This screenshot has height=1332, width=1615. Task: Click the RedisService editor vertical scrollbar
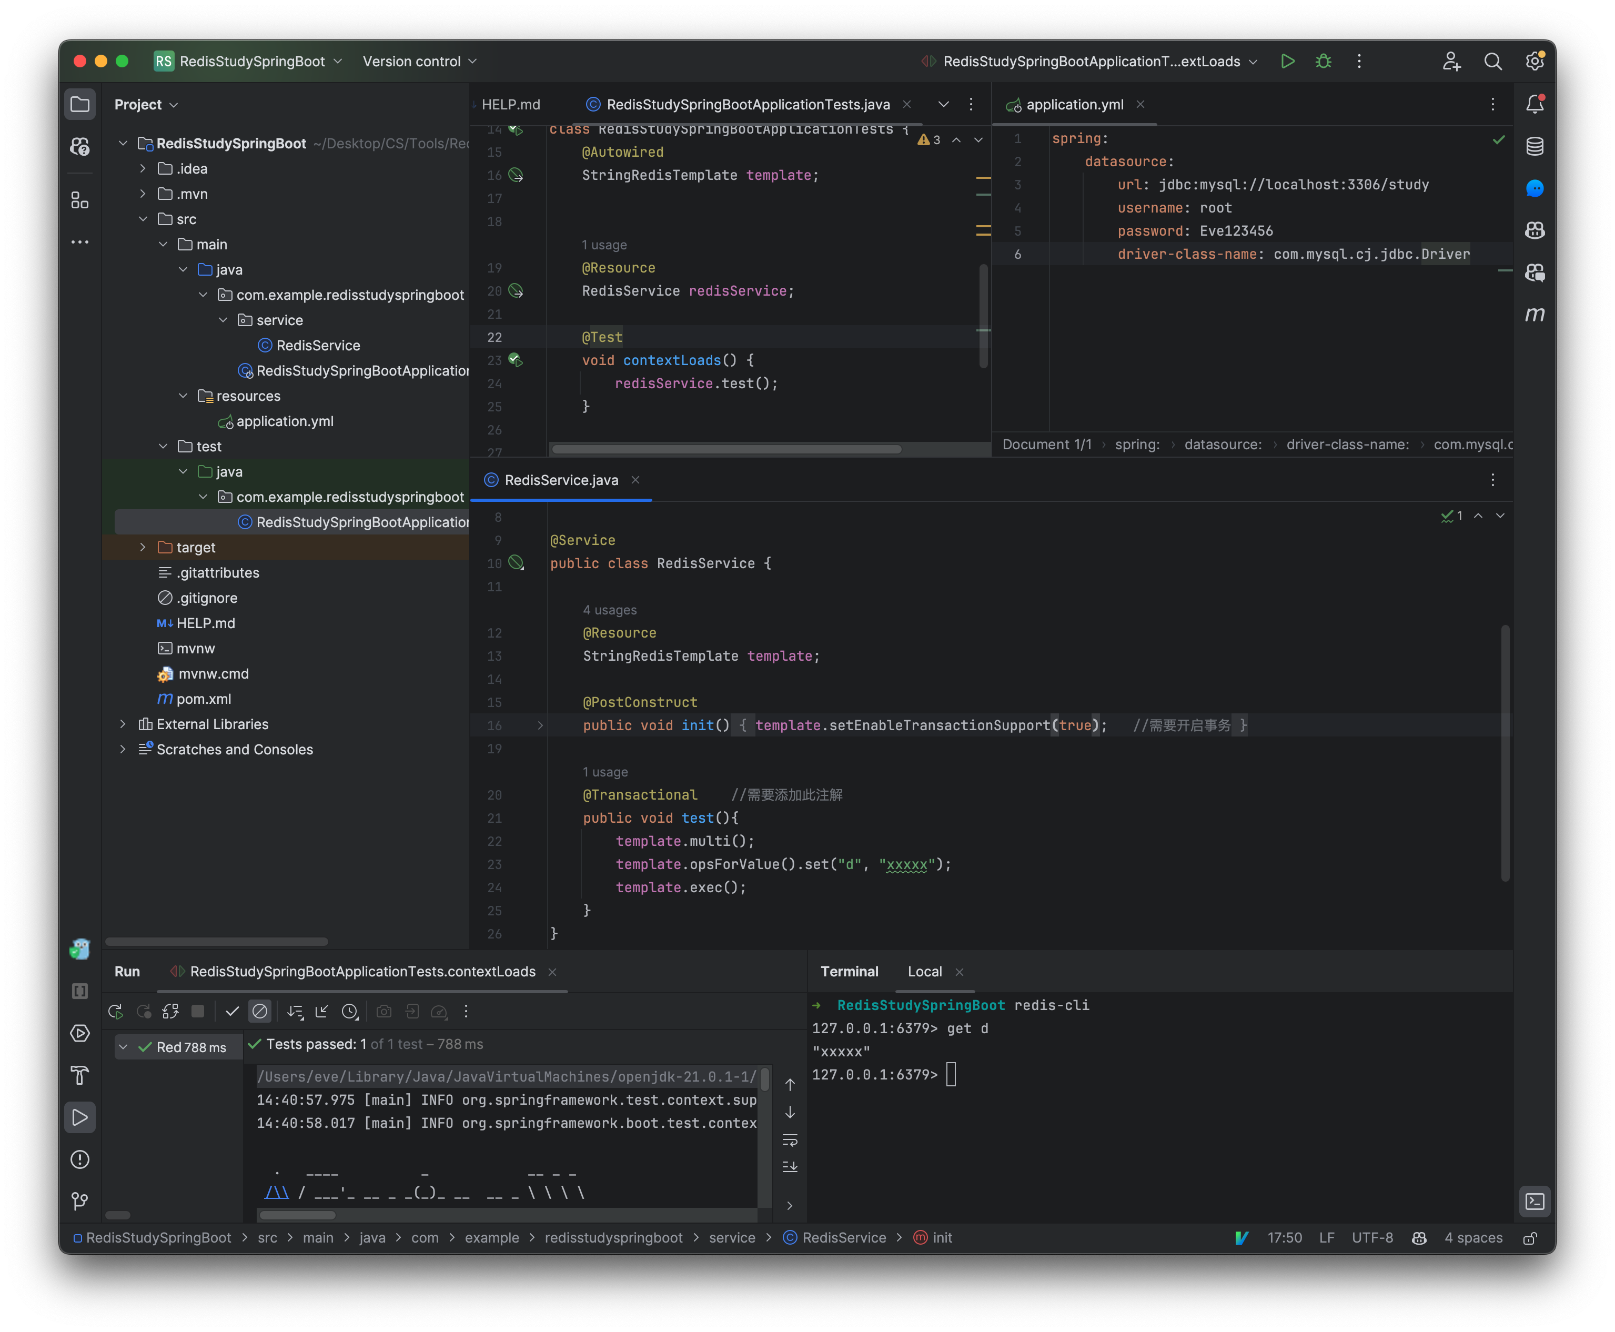click(1505, 752)
